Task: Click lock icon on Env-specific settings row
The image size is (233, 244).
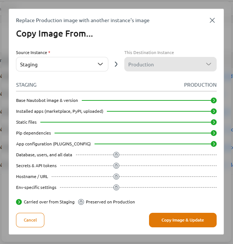Action: click(x=116, y=188)
